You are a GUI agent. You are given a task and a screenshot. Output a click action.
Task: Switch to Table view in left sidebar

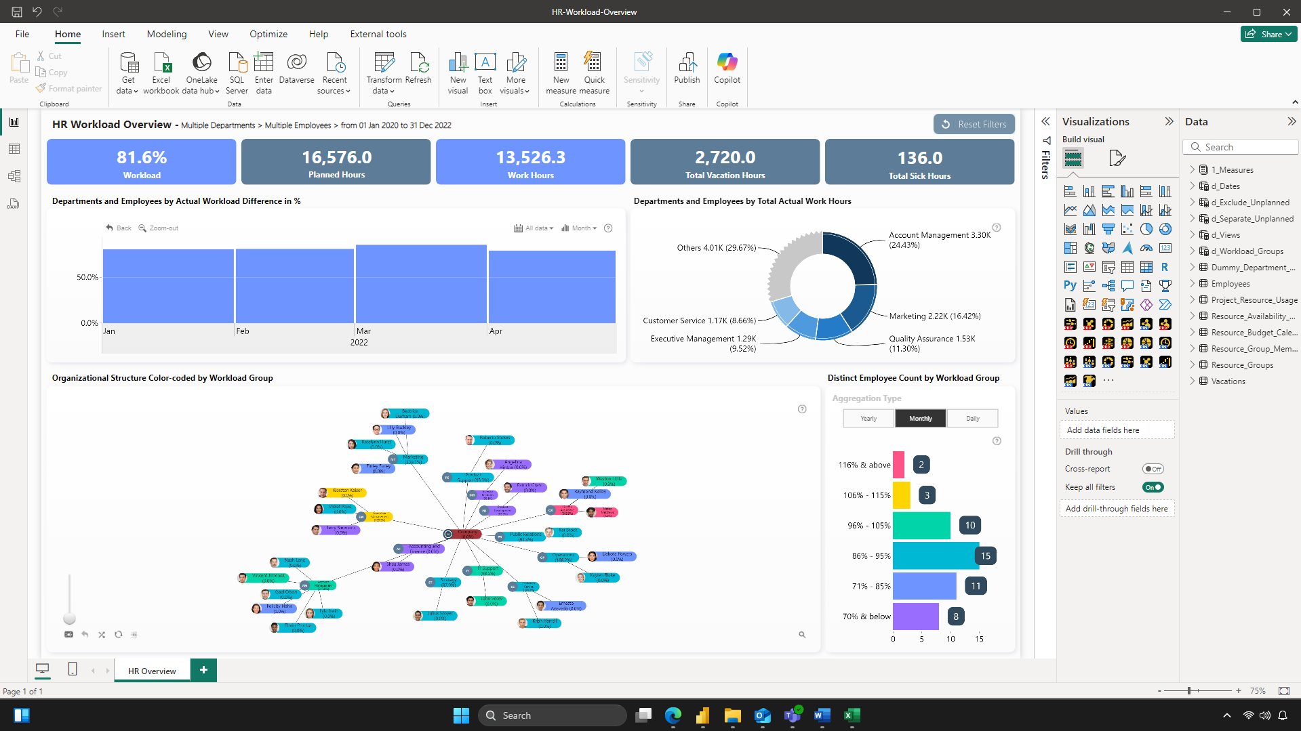click(14, 149)
